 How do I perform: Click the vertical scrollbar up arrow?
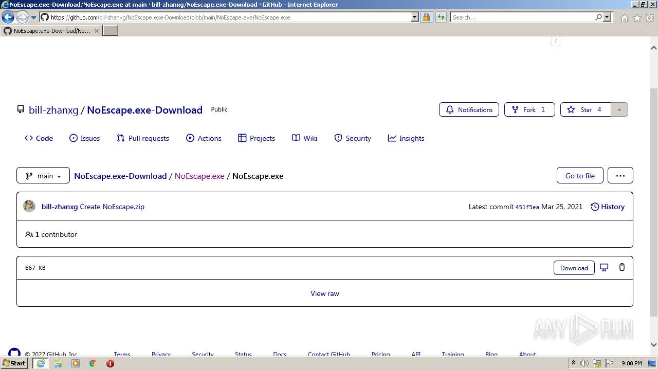654,48
